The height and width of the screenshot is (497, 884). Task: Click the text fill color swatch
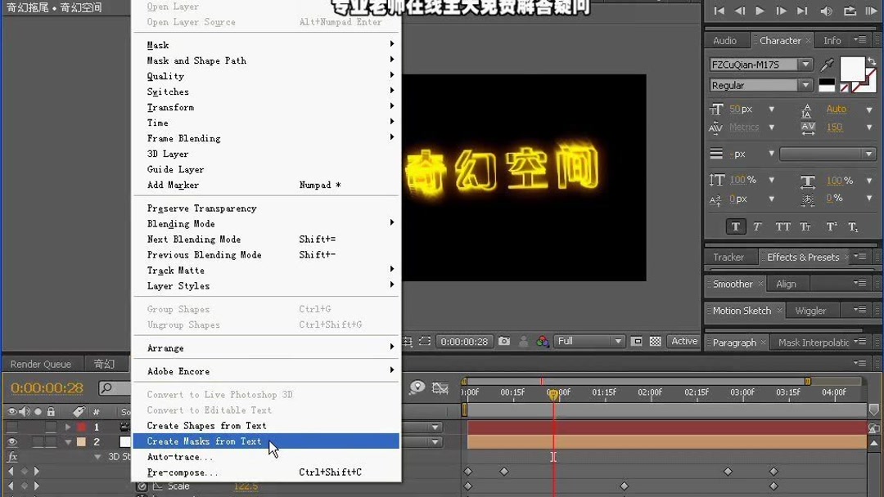(852, 69)
